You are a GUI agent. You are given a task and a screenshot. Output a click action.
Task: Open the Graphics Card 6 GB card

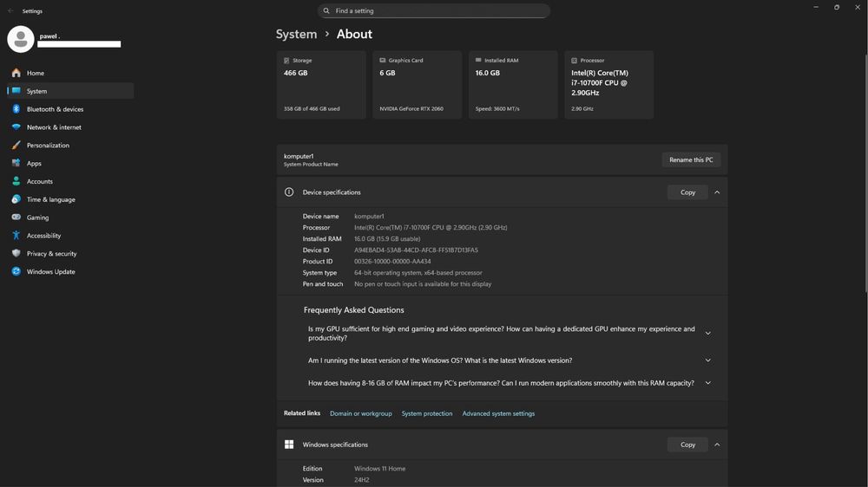418,85
